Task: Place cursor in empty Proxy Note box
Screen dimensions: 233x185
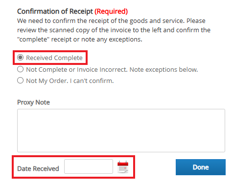Action: pyautogui.click(x=121, y=130)
